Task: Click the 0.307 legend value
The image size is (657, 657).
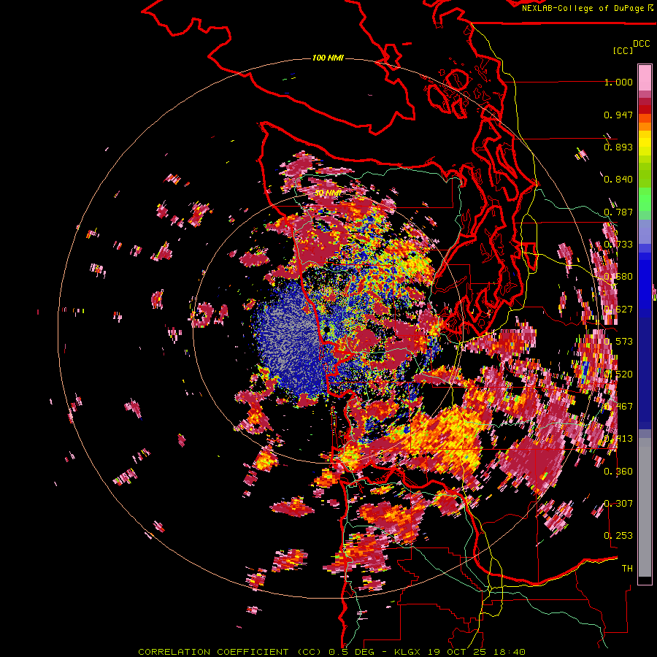Action: (x=618, y=504)
